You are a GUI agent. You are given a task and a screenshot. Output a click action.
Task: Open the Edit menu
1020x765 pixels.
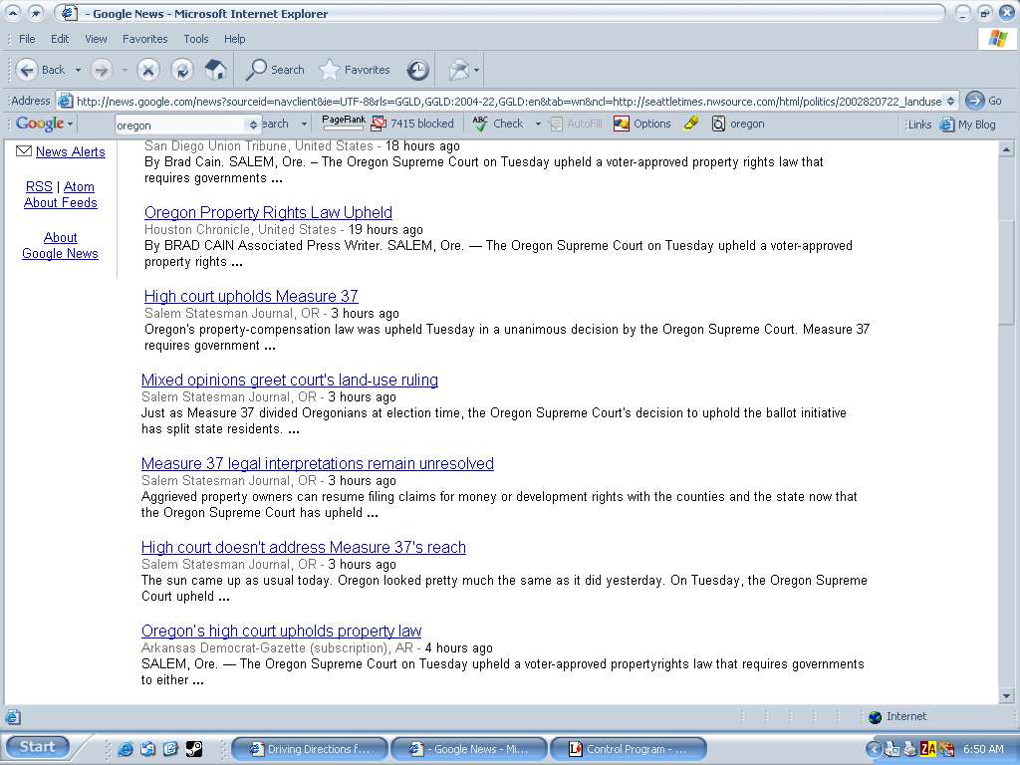60,39
